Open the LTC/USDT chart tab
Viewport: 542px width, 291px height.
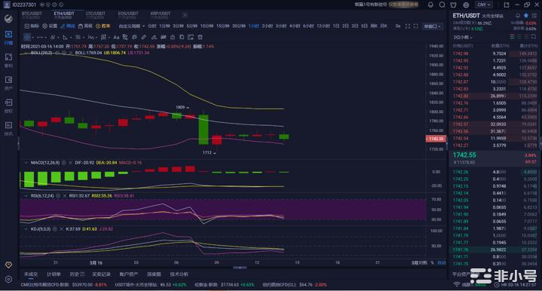[96, 15]
